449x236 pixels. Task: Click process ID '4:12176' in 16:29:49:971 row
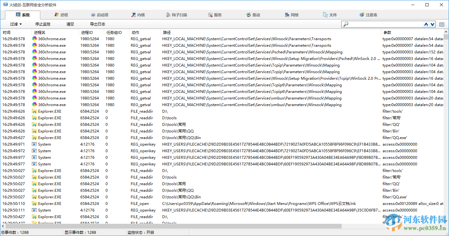[87, 144]
